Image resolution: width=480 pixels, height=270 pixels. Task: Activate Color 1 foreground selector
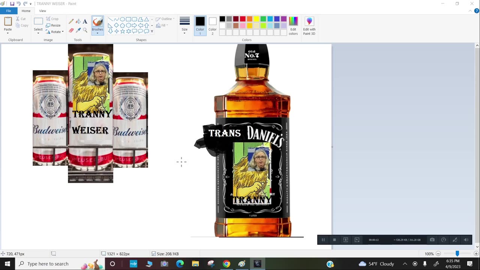(200, 26)
